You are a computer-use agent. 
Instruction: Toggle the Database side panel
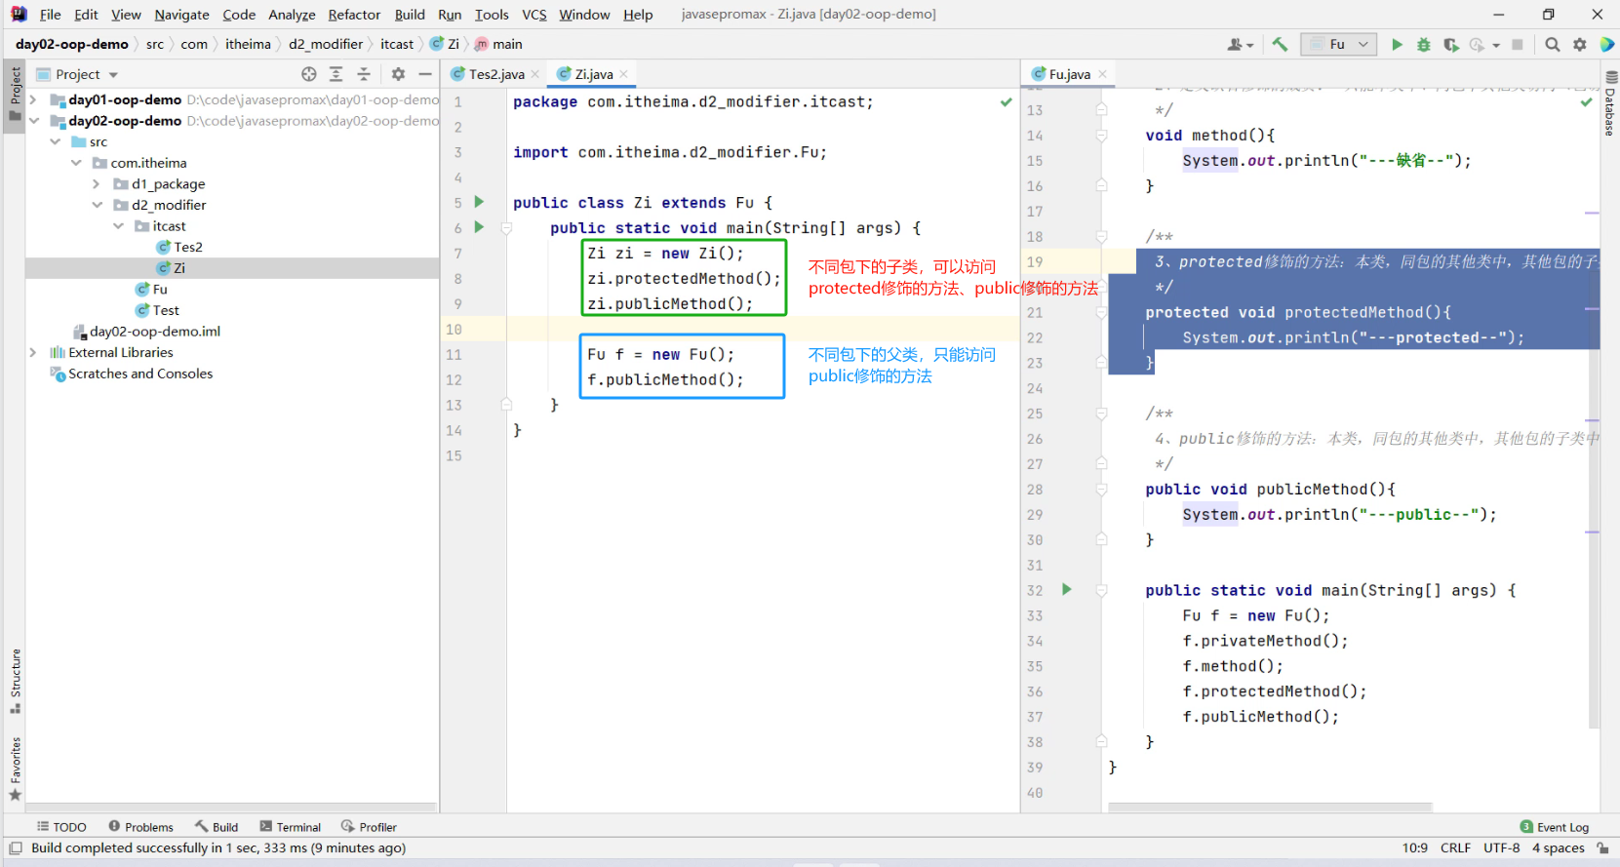(1610, 104)
